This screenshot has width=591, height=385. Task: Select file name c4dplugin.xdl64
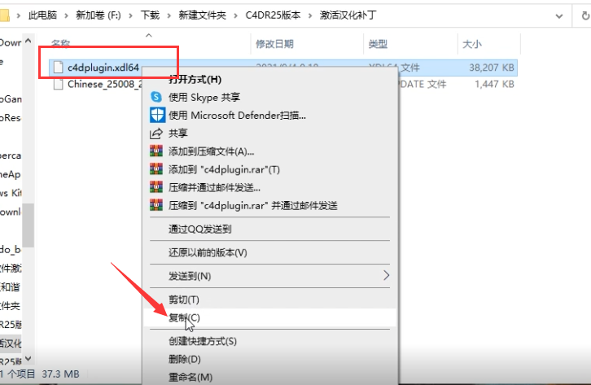pos(103,68)
